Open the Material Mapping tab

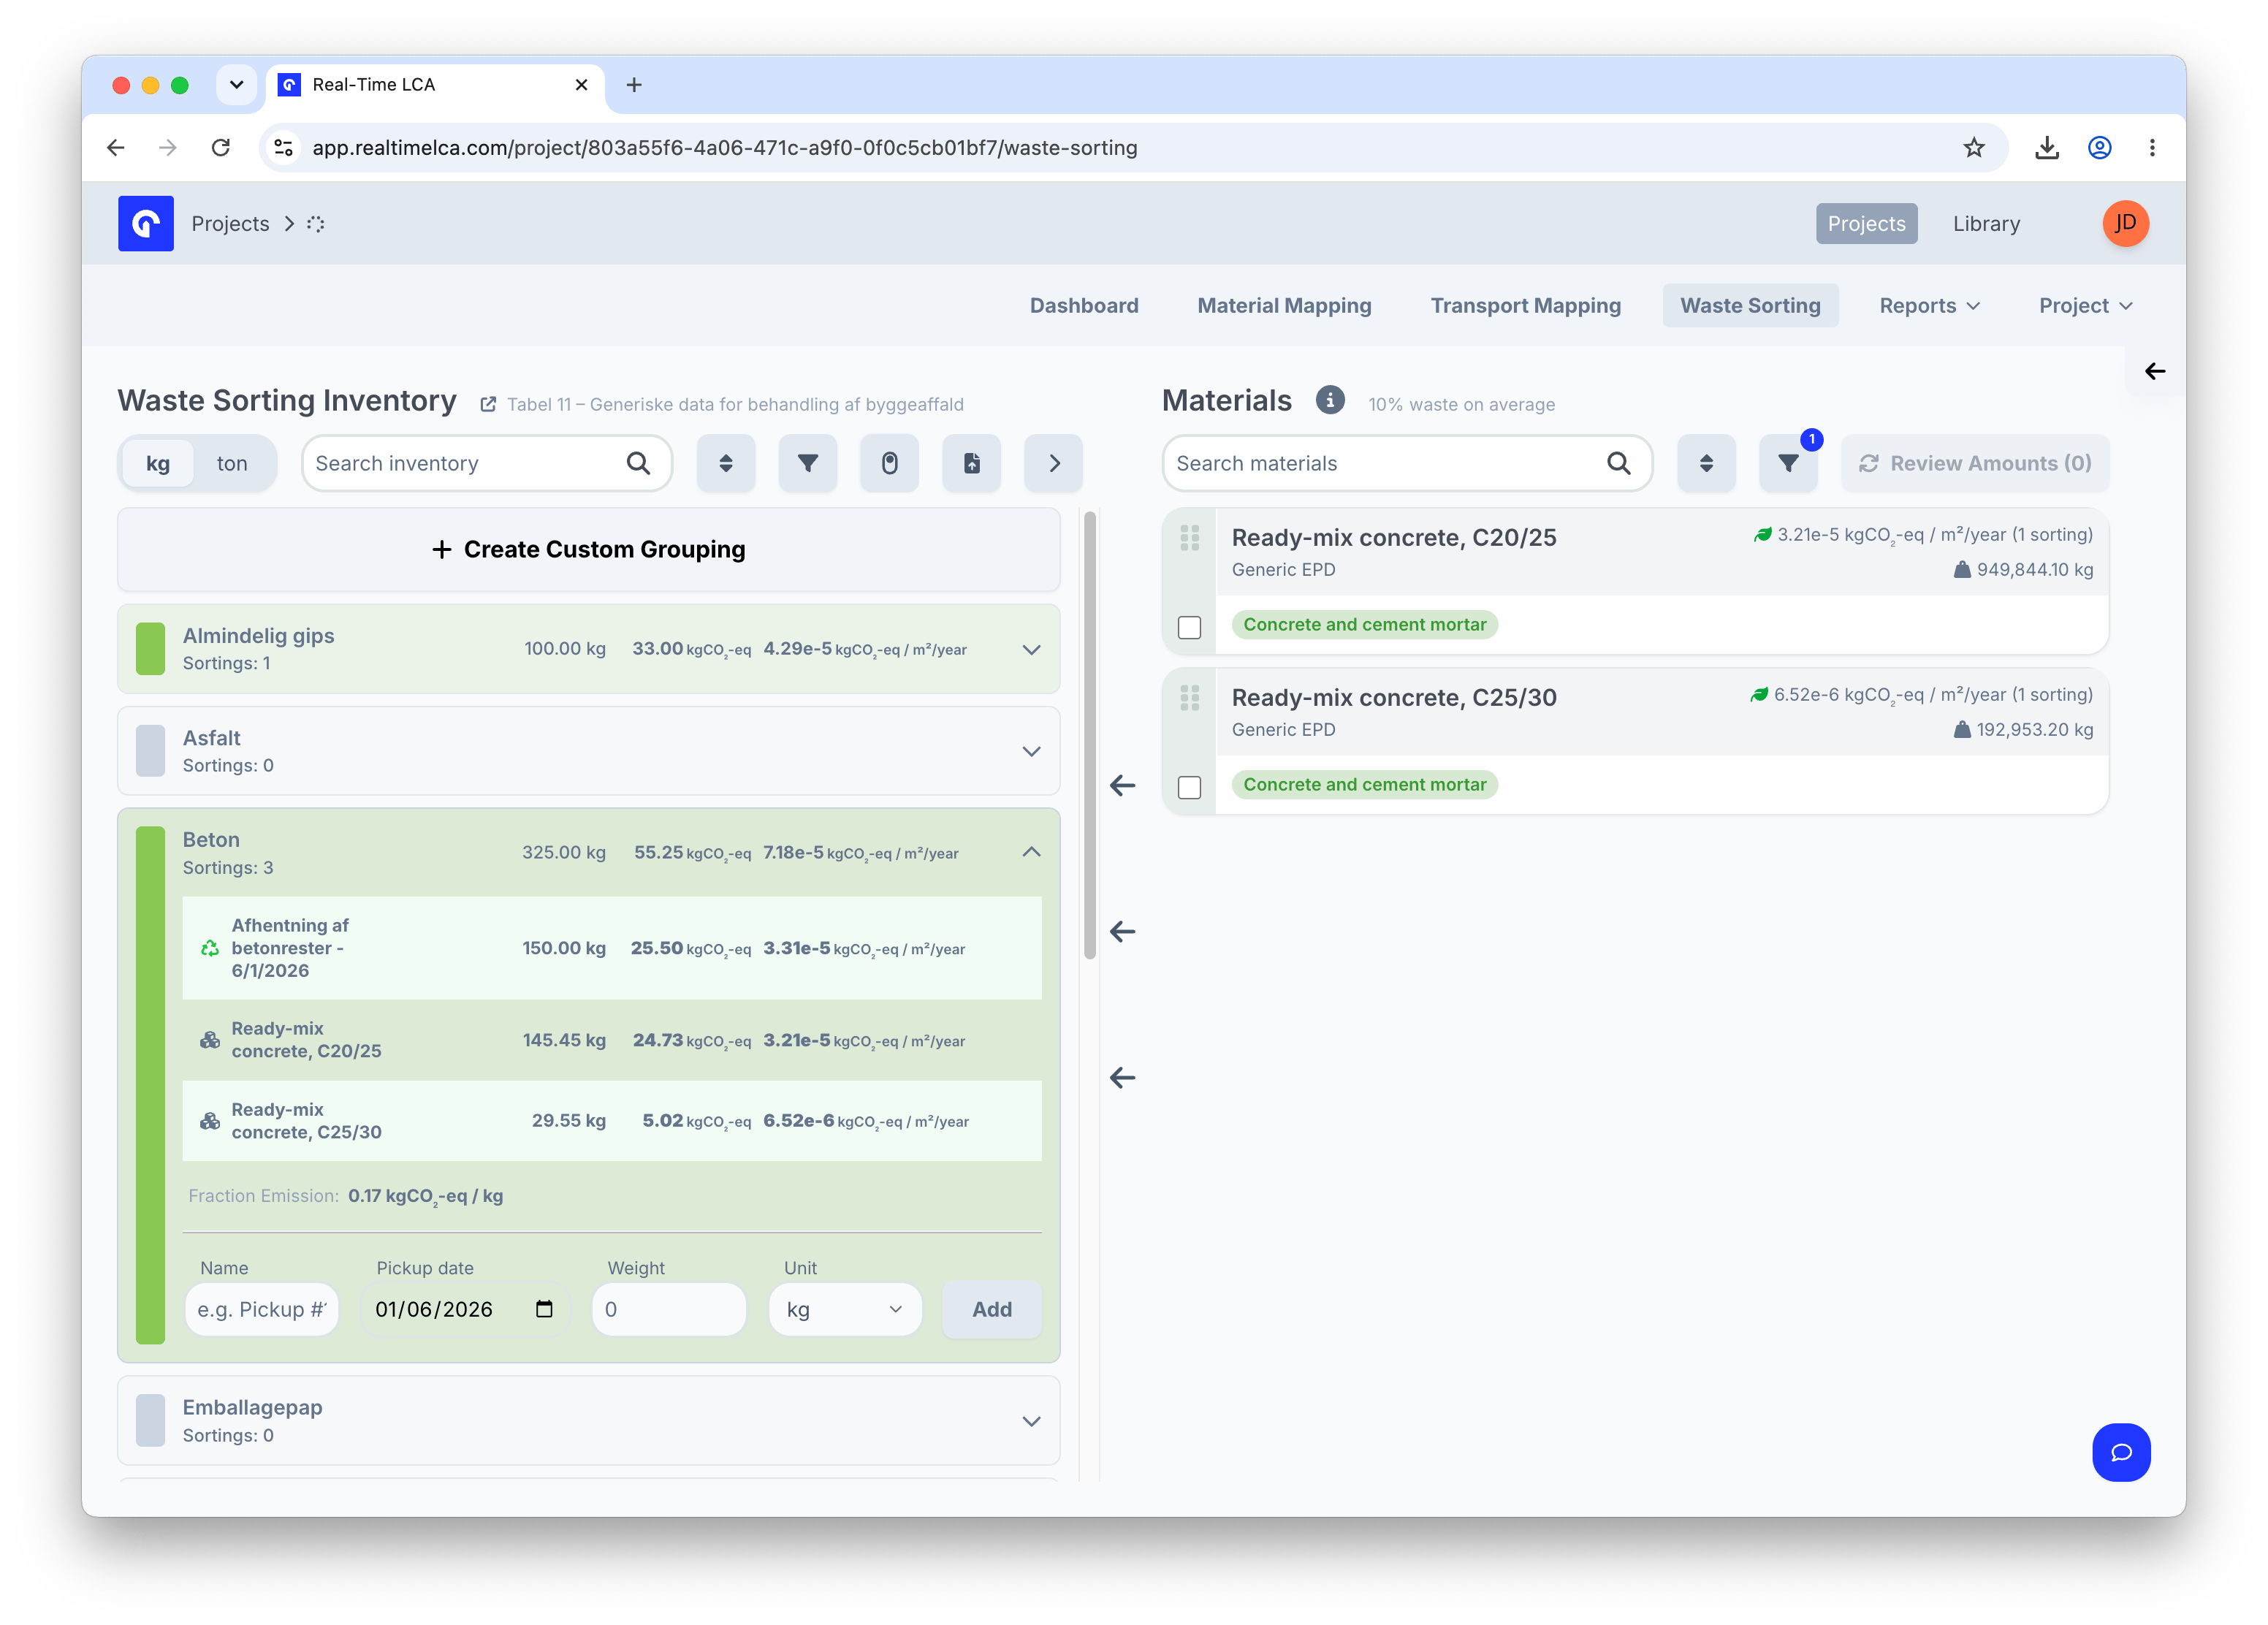[1284, 306]
